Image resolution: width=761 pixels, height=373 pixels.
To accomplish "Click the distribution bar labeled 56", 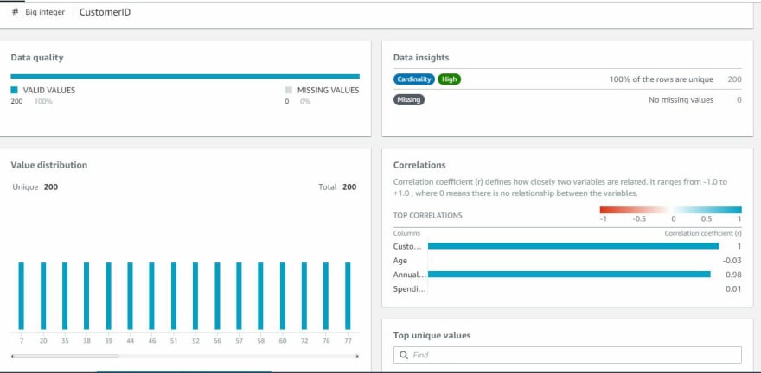I will [217, 296].
